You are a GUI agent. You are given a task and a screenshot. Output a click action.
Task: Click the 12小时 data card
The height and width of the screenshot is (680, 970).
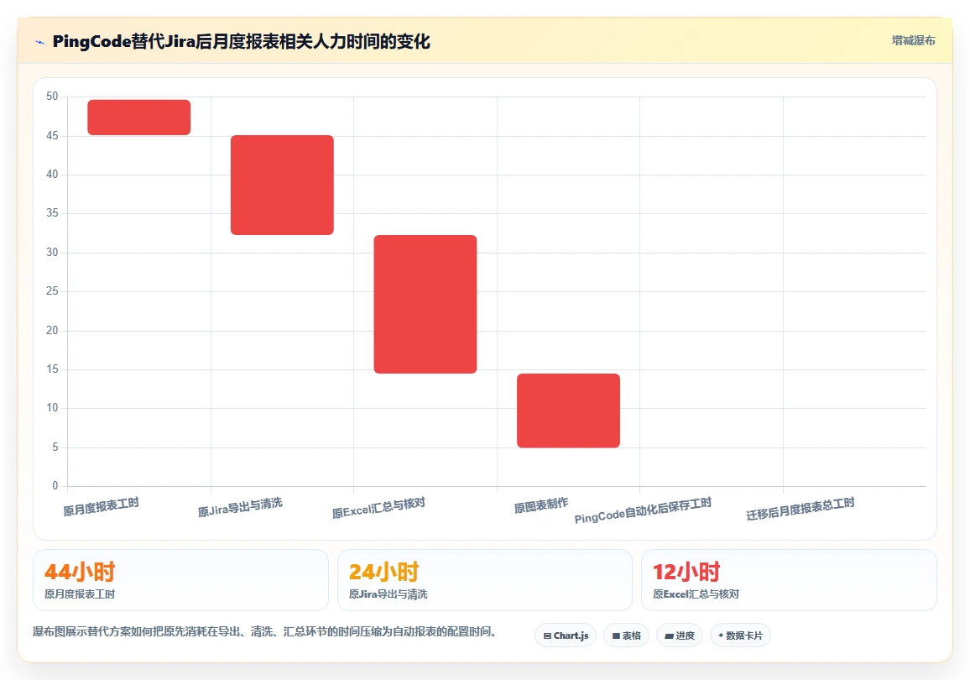[x=789, y=580]
